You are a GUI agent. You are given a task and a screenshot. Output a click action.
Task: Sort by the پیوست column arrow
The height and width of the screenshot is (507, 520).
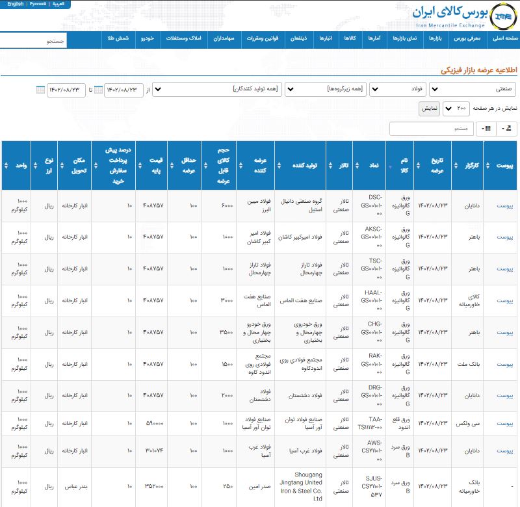(488, 165)
